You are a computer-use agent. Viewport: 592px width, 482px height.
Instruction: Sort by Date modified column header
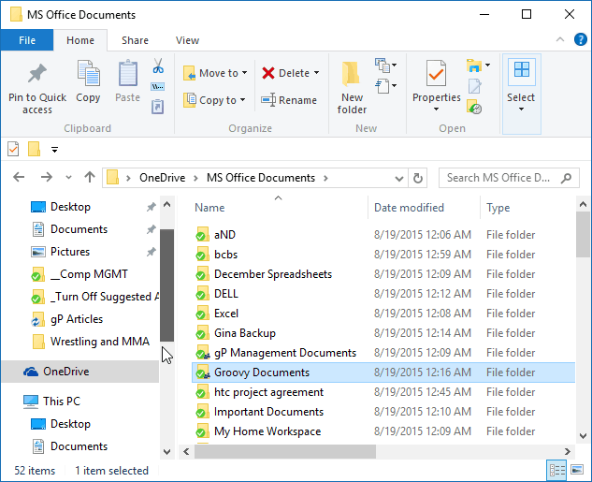point(409,208)
